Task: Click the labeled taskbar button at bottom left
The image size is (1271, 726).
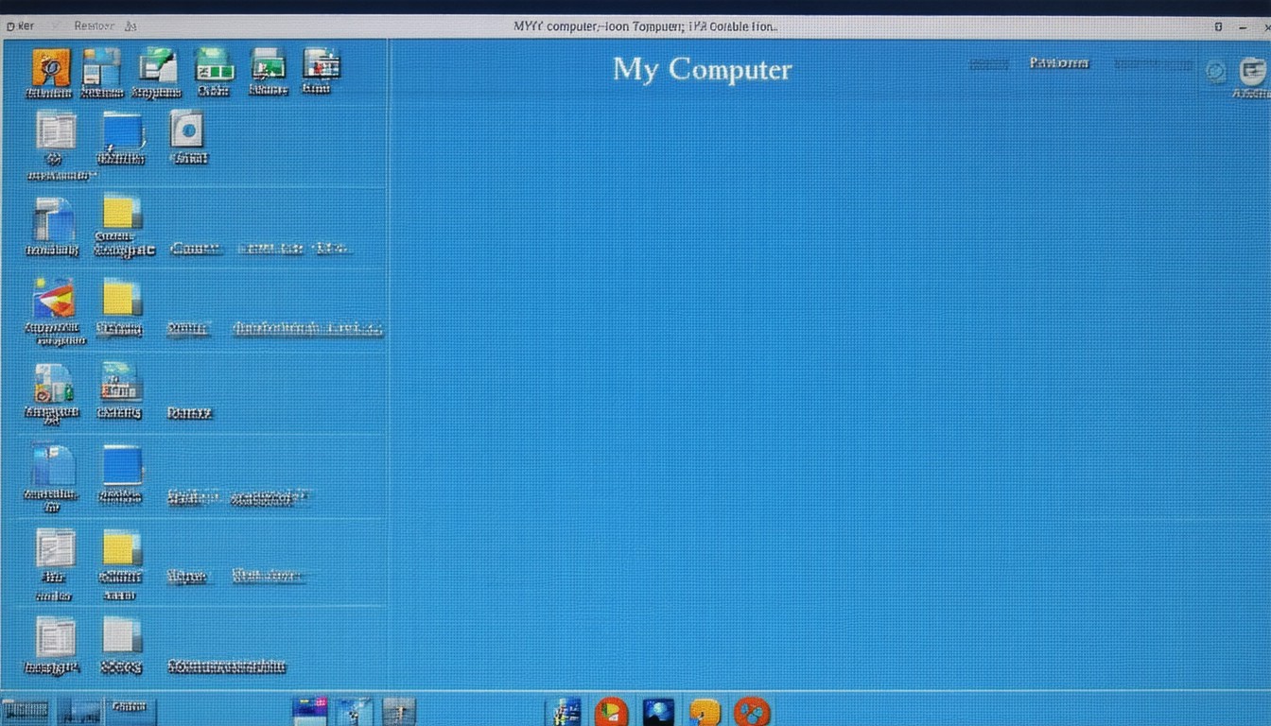Action: [x=131, y=709]
